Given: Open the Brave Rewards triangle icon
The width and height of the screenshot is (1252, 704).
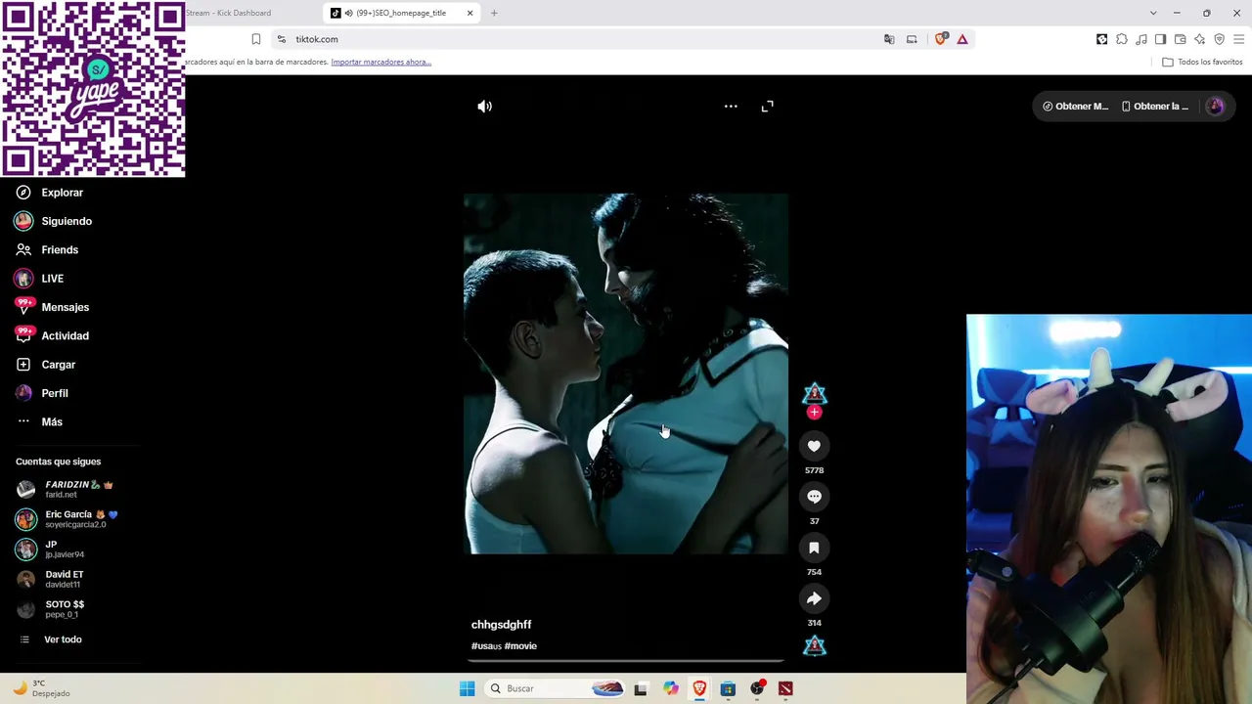Looking at the screenshot, I should coord(962,39).
